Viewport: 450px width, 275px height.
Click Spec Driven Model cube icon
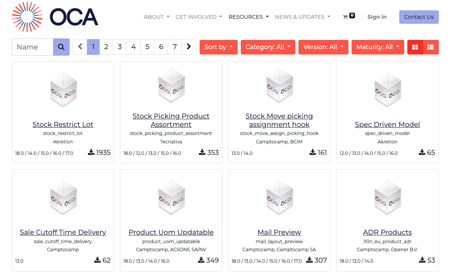tap(388, 90)
